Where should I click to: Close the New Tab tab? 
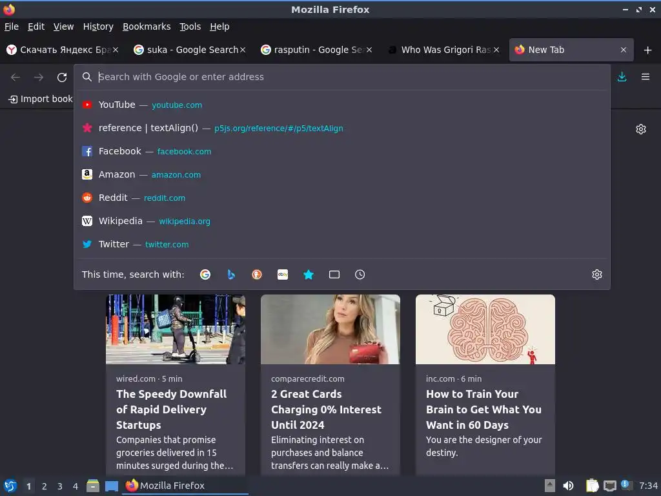tap(624, 50)
